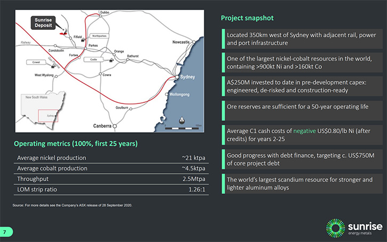Click the Average nickel production row
Screen dimensions: 387x242
click(x=111, y=158)
